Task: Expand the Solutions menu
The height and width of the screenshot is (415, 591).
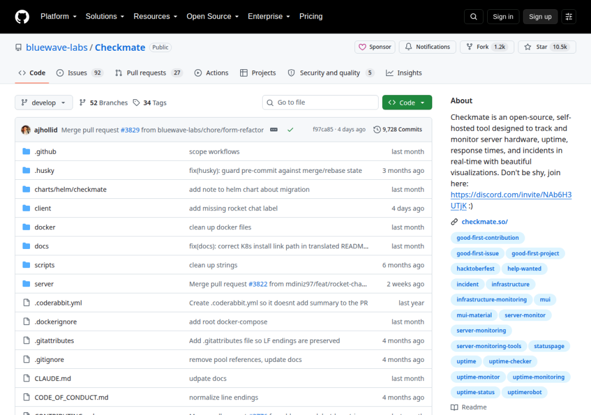Action: click(x=105, y=17)
